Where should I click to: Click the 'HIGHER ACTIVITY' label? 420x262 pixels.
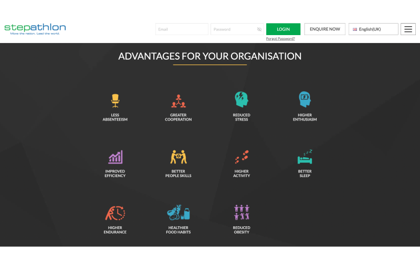coord(241,173)
